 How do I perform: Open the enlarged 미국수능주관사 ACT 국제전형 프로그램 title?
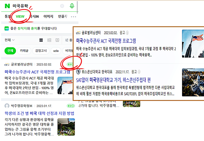click(x=106, y=41)
